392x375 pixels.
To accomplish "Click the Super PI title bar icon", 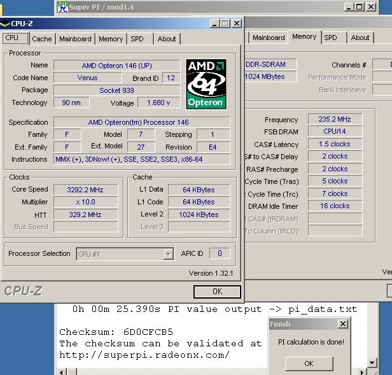I will (x=62, y=7).
